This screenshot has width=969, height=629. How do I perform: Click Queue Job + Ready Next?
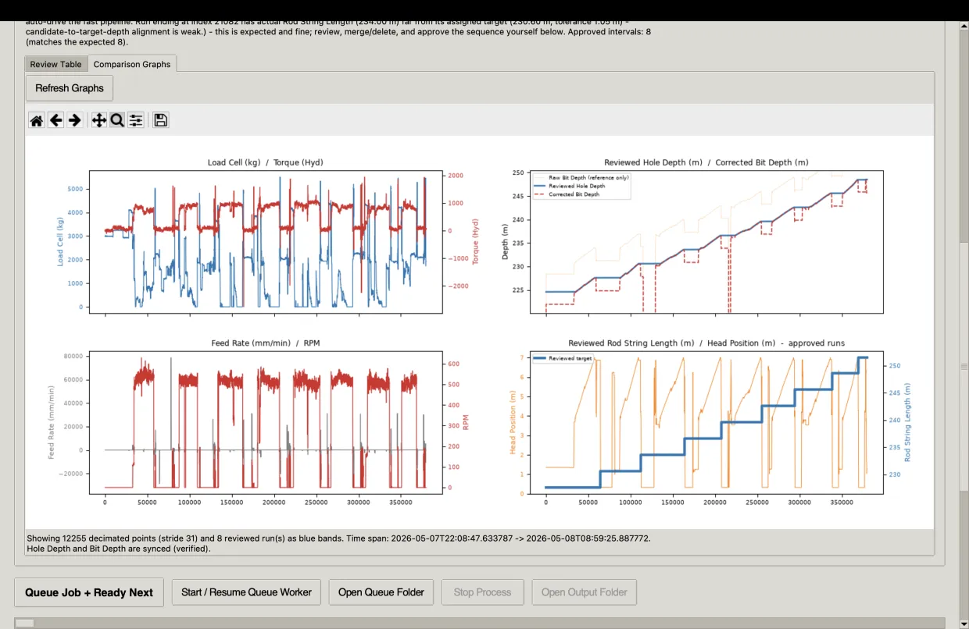[89, 592]
